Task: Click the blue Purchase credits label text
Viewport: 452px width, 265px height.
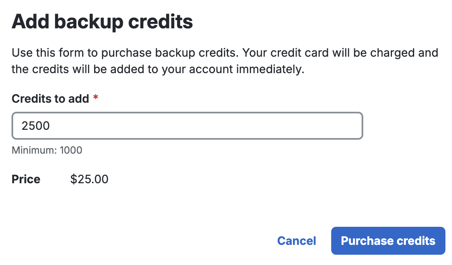Action: [x=388, y=241]
